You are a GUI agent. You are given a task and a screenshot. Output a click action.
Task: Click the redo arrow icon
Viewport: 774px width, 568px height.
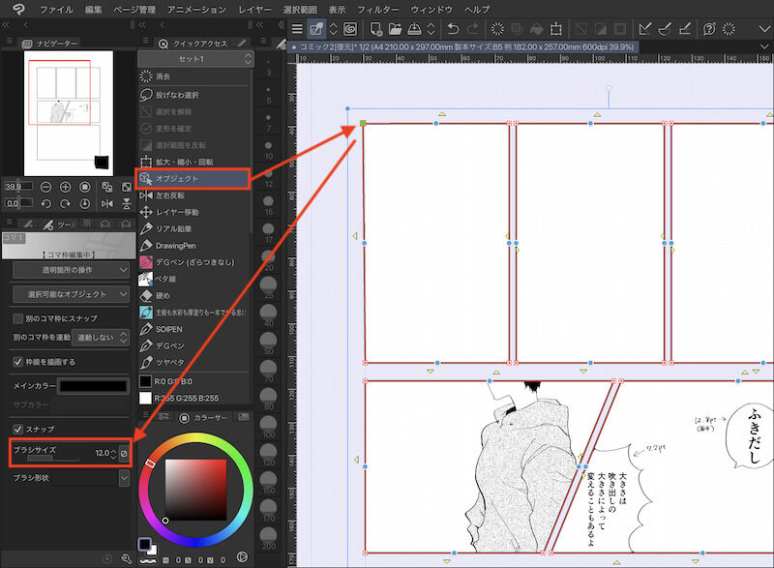point(472,29)
